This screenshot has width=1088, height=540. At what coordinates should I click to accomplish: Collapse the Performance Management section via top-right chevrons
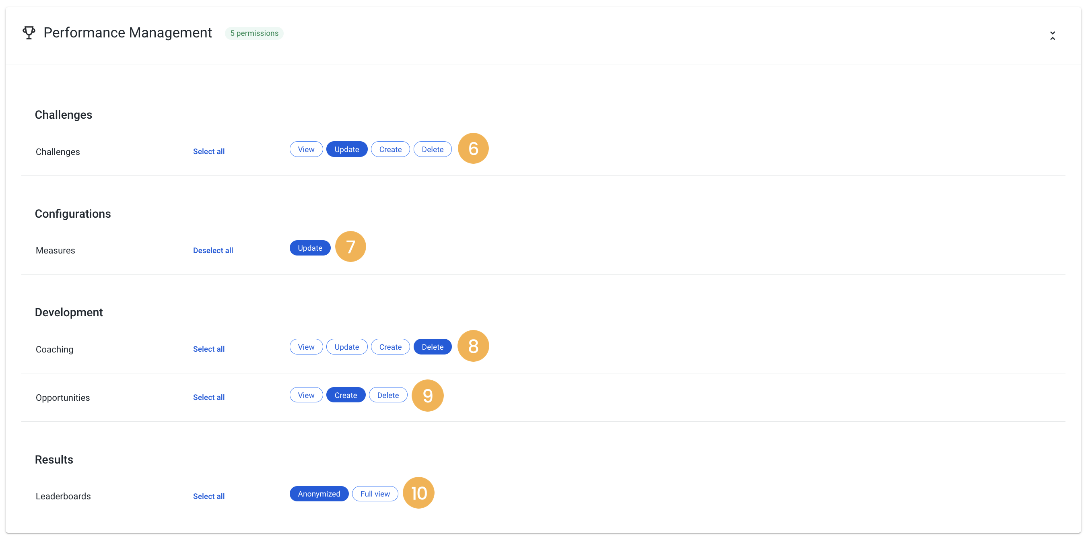(x=1053, y=35)
